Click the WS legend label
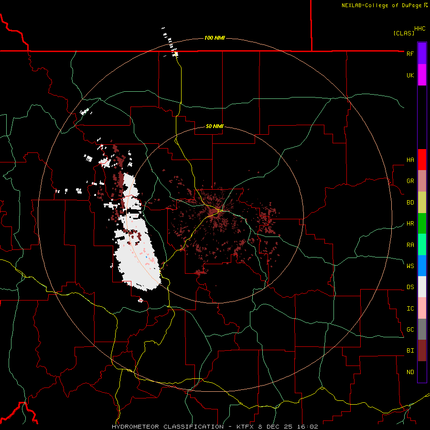This screenshot has height=430, width=430. pos(410,266)
